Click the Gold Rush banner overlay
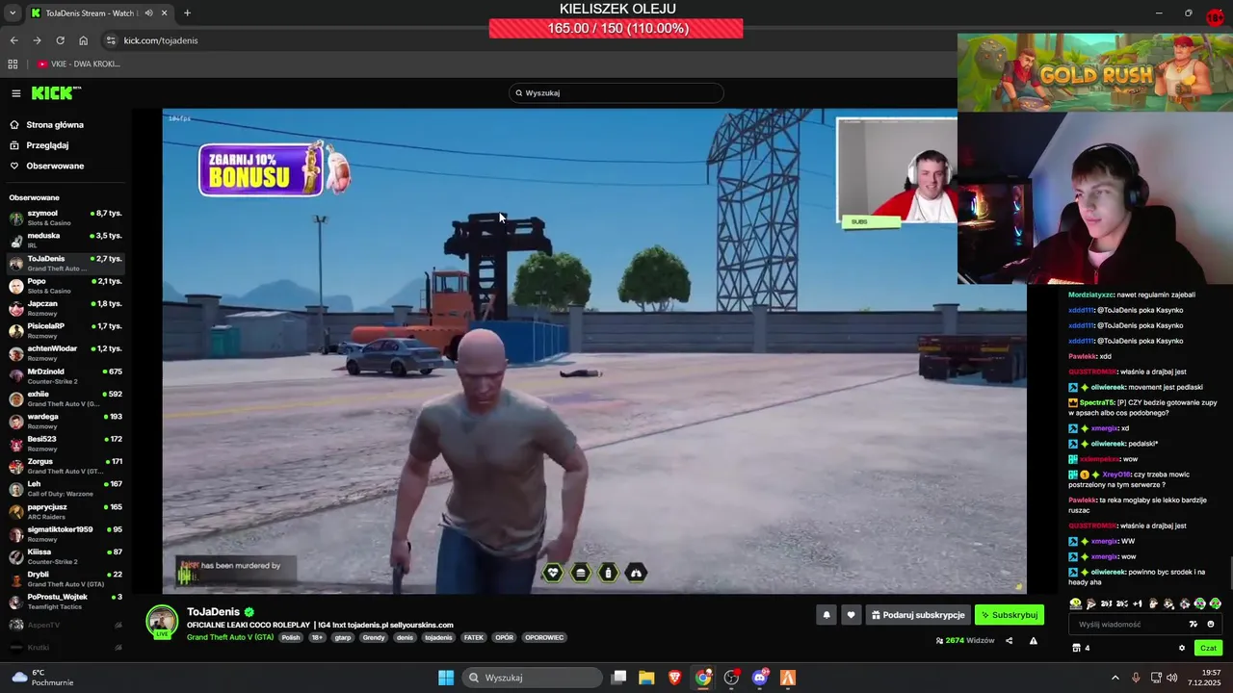The image size is (1233, 693). (x=1095, y=73)
